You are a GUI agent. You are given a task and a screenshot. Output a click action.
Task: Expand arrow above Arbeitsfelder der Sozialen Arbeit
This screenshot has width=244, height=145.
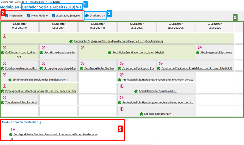(x=121, y=86)
